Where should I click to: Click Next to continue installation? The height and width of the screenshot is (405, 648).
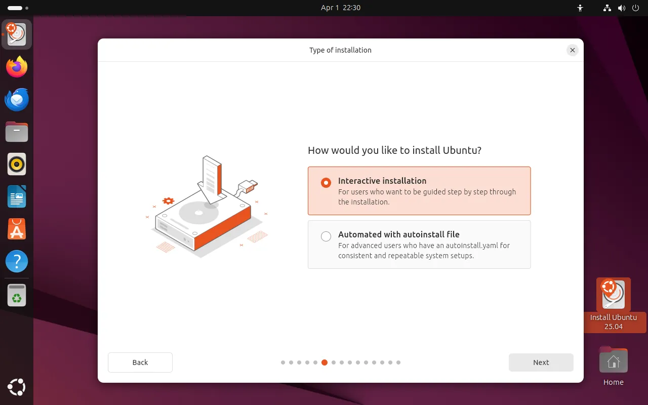(x=541, y=362)
